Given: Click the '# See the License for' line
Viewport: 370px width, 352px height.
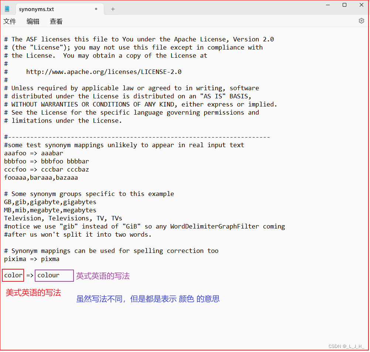Looking at the screenshot, I should pos(132,113).
